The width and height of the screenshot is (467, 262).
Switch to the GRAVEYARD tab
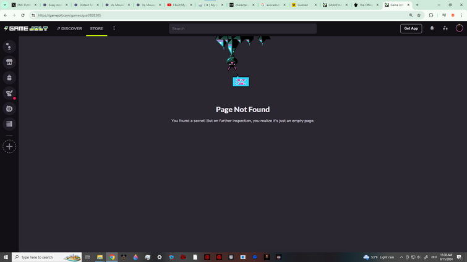tap(335, 5)
